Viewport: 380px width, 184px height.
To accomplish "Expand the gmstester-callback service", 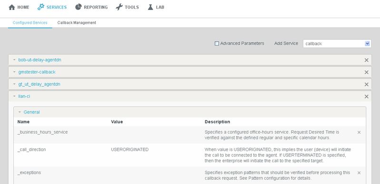I will click(14, 72).
